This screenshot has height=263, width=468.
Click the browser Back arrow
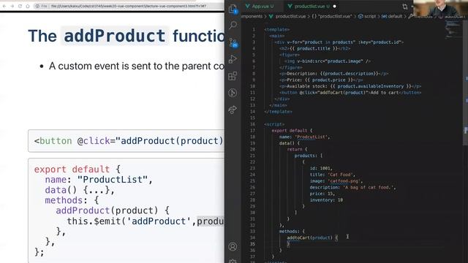[4, 6]
